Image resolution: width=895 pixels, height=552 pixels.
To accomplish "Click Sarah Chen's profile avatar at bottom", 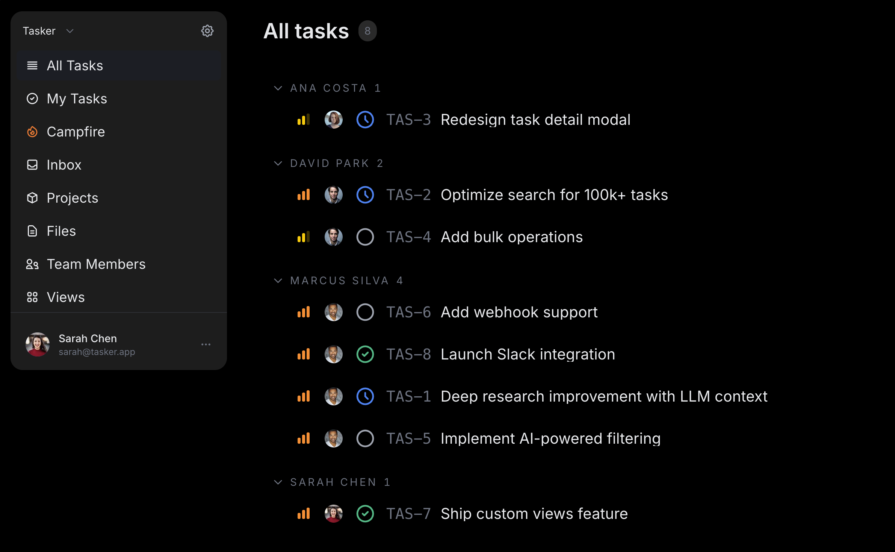I will tap(38, 344).
